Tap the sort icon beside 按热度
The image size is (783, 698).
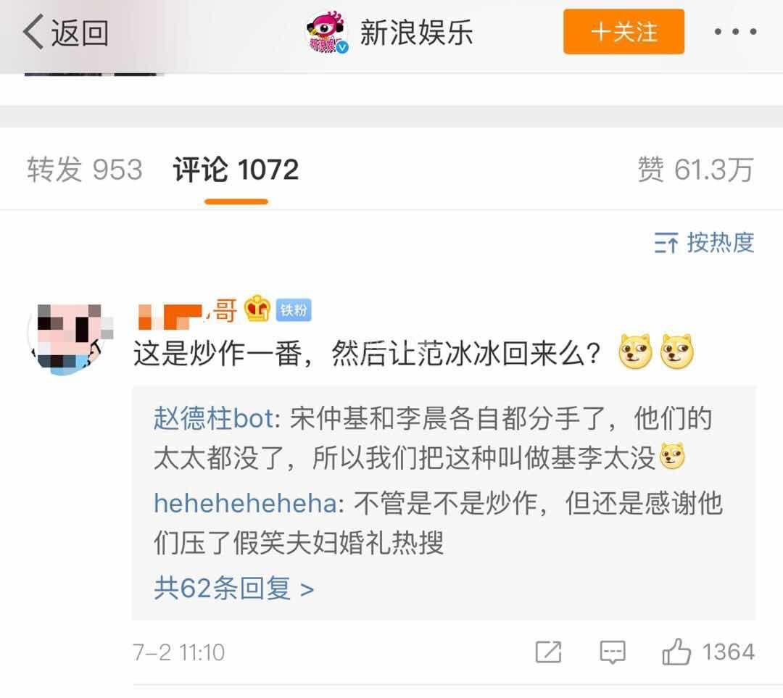(x=666, y=243)
